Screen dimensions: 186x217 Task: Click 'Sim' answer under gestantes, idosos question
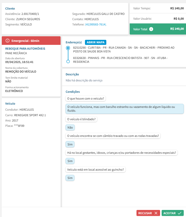click(70, 161)
